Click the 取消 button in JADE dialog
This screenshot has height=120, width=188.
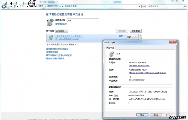tap(156, 115)
